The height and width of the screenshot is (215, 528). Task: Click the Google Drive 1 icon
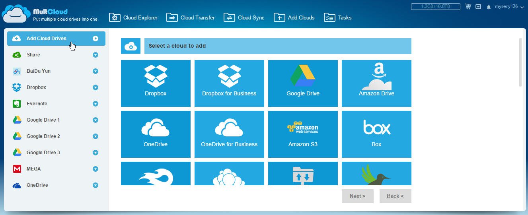click(x=17, y=120)
